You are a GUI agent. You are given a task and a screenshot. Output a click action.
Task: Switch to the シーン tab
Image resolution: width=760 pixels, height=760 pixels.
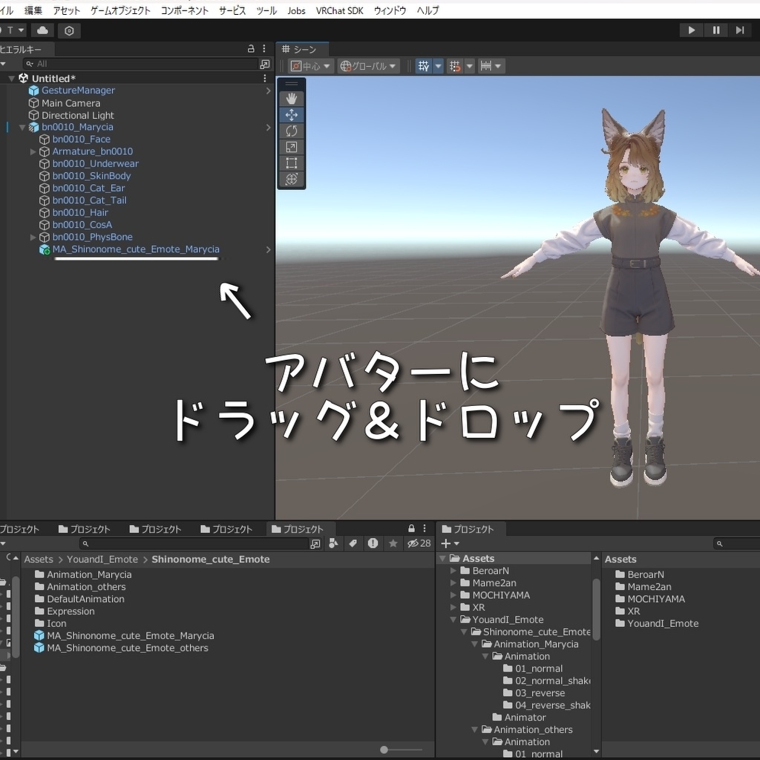click(303, 49)
